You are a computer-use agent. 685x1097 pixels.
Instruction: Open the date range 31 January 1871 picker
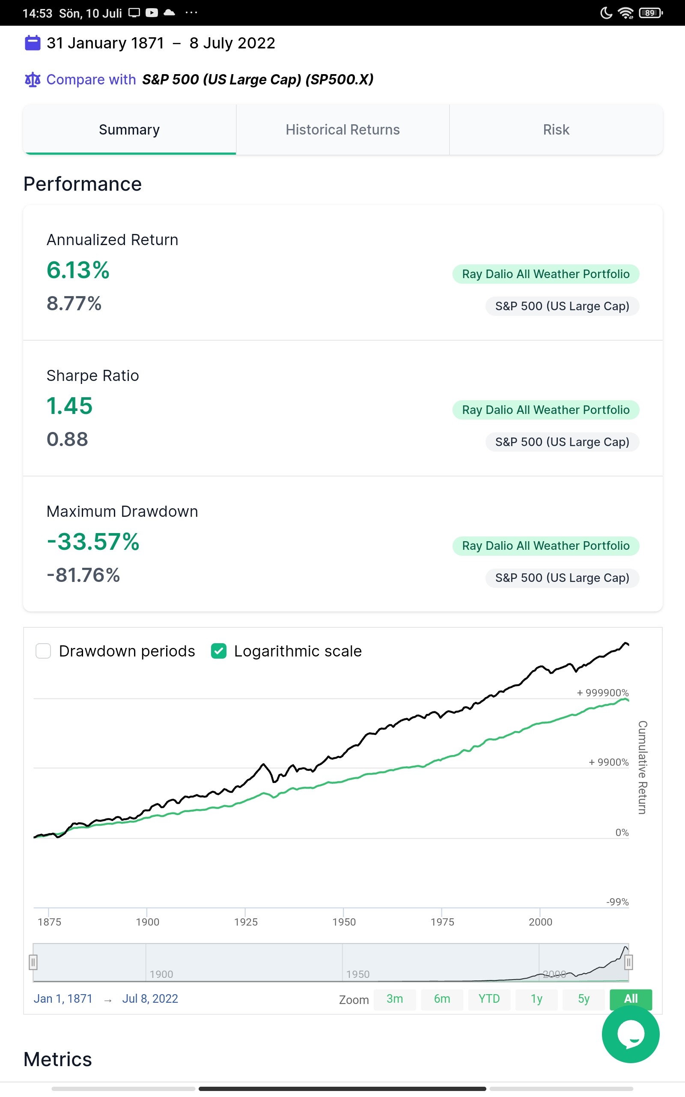(105, 43)
